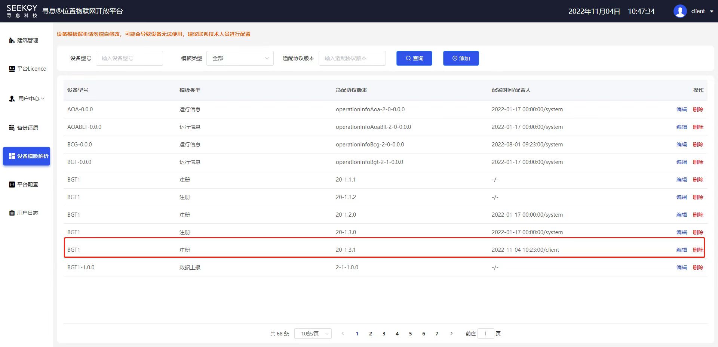Image resolution: width=718 pixels, height=347 pixels.
Task: Open the 10条/页 page size dropdown
Action: [313, 334]
